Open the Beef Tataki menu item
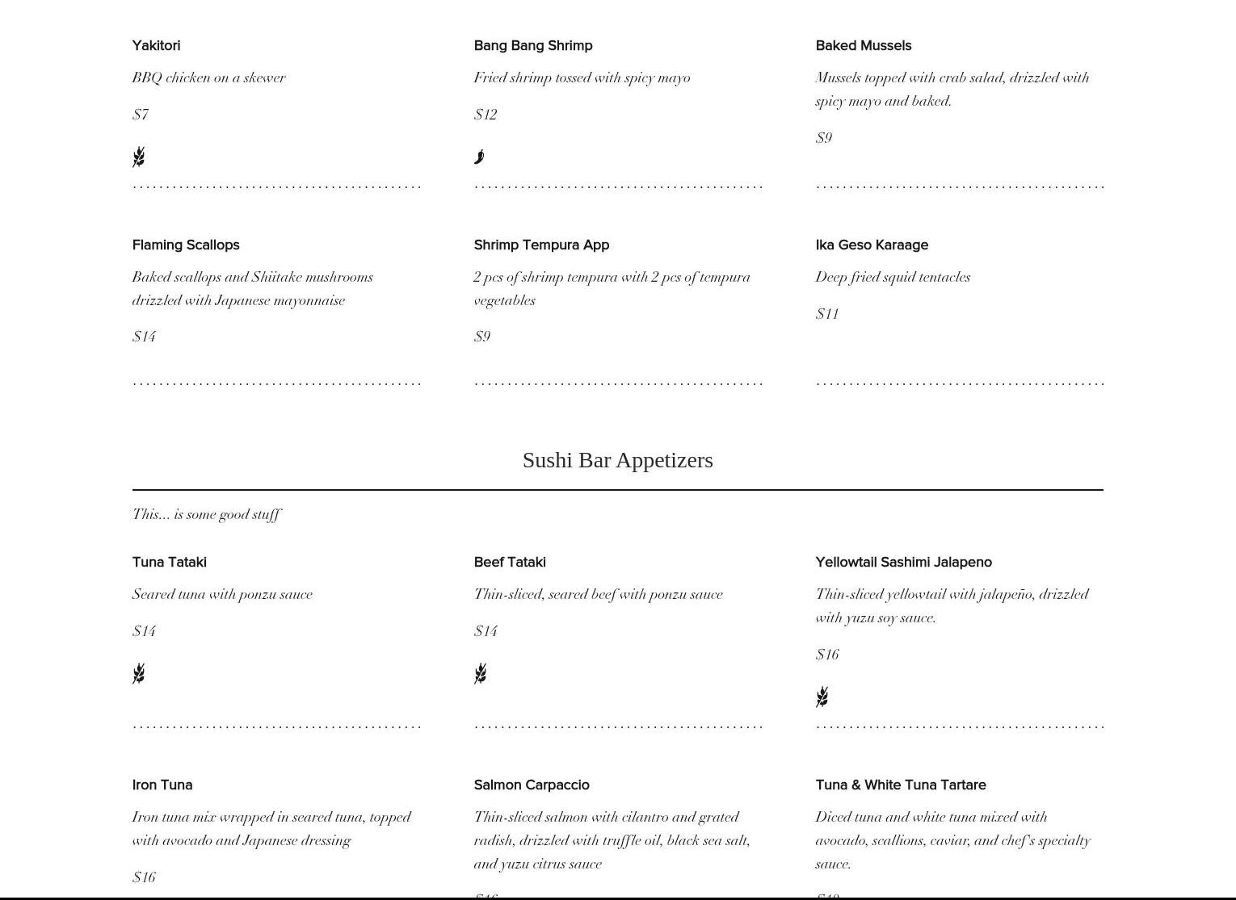The width and height of the screenshot is (1236, 900). point(510,563)
